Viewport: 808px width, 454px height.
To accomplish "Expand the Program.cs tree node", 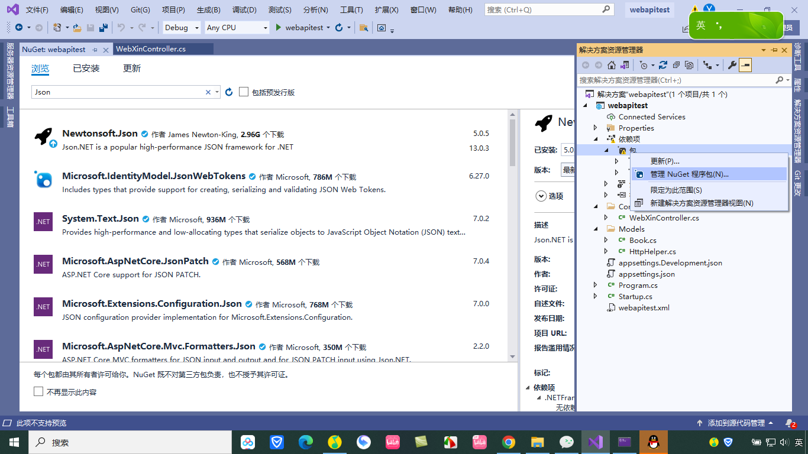I will pyautogui.click(x=596, y=285).
